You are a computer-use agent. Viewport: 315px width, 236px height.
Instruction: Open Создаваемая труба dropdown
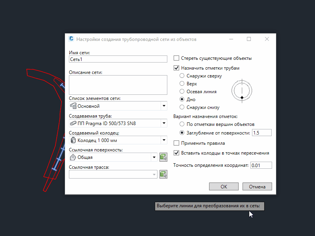pyautogui.click(x=164, y=123)
